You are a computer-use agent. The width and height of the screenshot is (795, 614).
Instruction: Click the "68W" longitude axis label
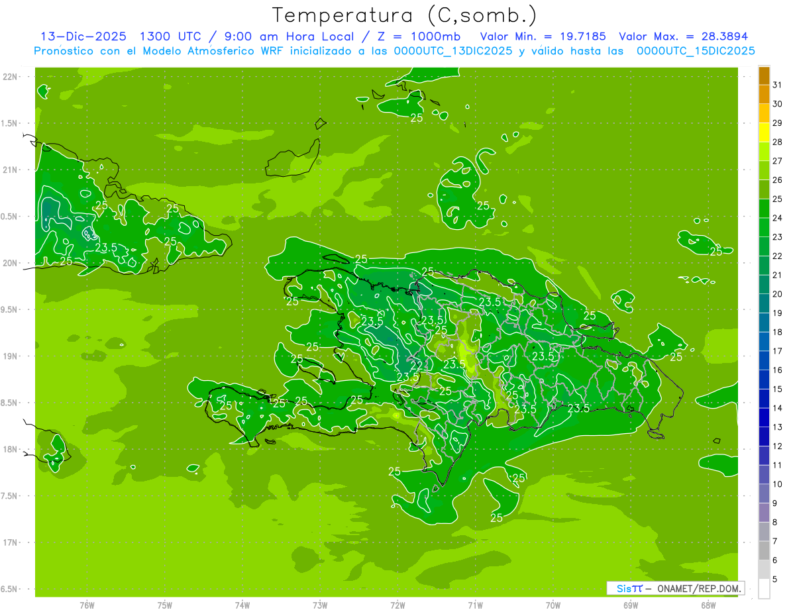pos(708,605)
